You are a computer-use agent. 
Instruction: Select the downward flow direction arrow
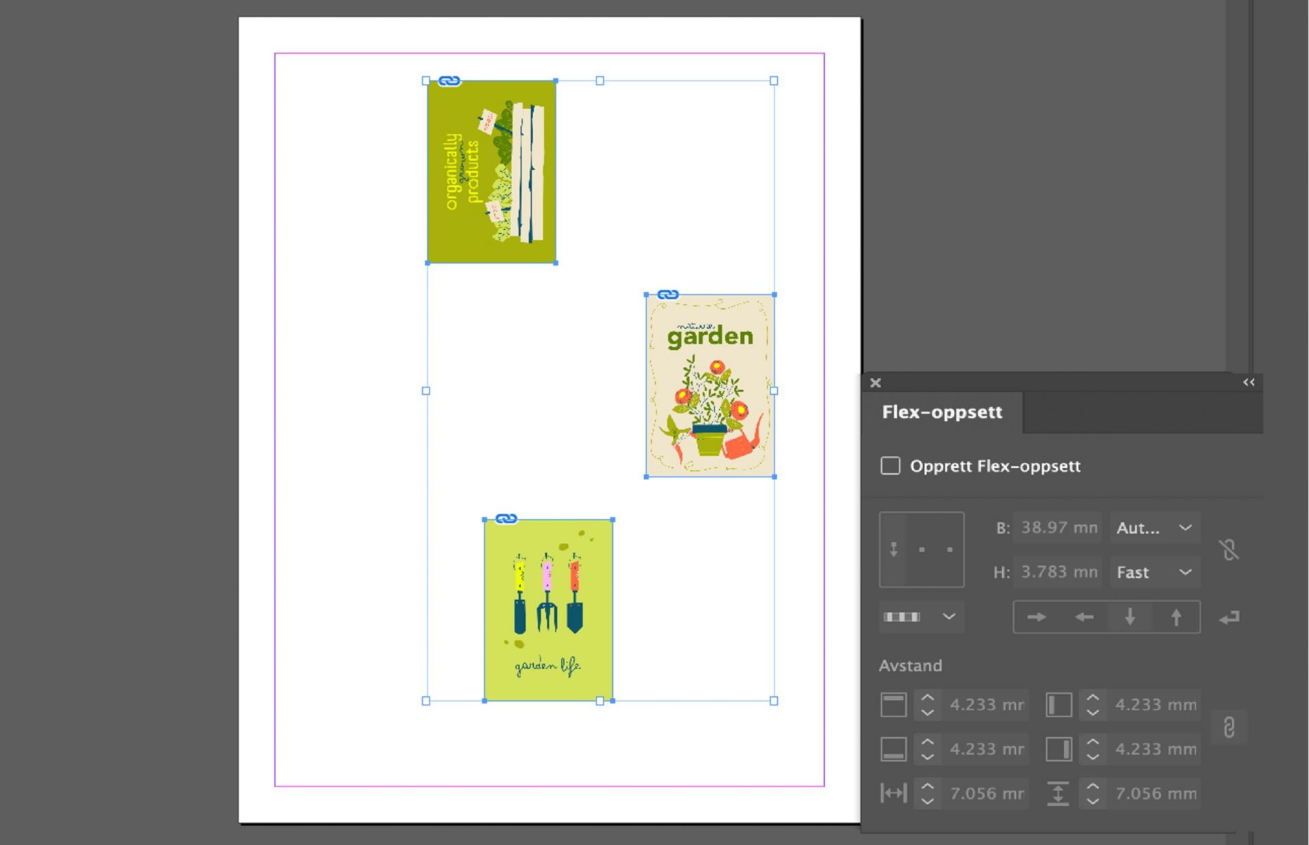coord(1129,617)
